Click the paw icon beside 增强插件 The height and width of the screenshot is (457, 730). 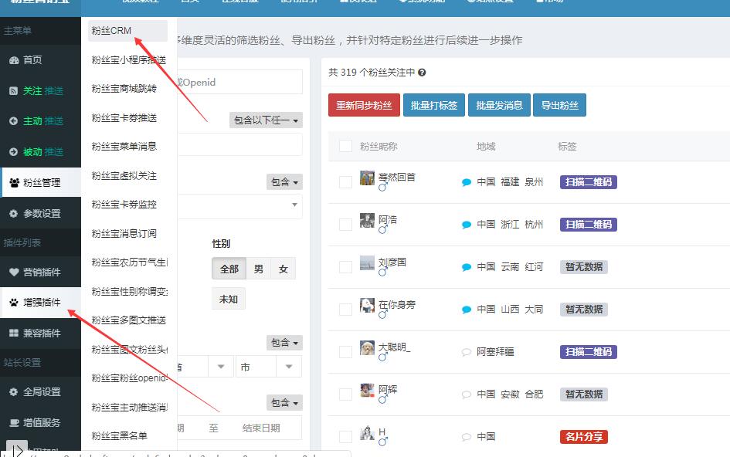14,303
